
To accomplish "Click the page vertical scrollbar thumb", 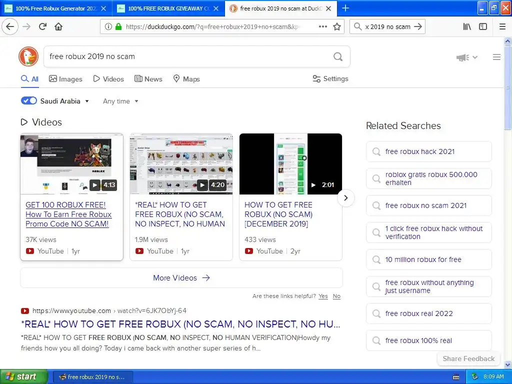I will point(508,87).
